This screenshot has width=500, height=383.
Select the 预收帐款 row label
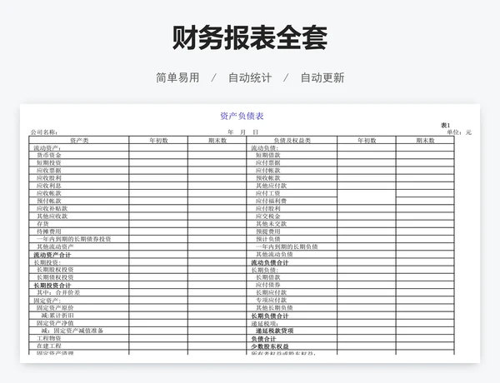coord(267,178)
